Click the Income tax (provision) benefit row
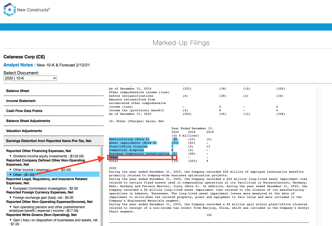332x226 pixels. [x=194, y=110]
